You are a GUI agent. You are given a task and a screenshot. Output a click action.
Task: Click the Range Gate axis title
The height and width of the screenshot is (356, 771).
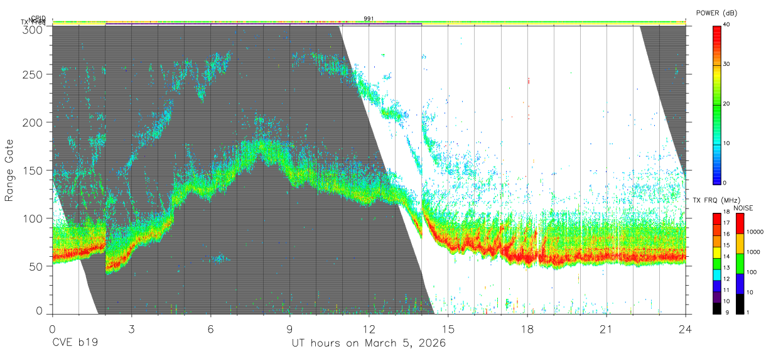(x=10, y=171)
